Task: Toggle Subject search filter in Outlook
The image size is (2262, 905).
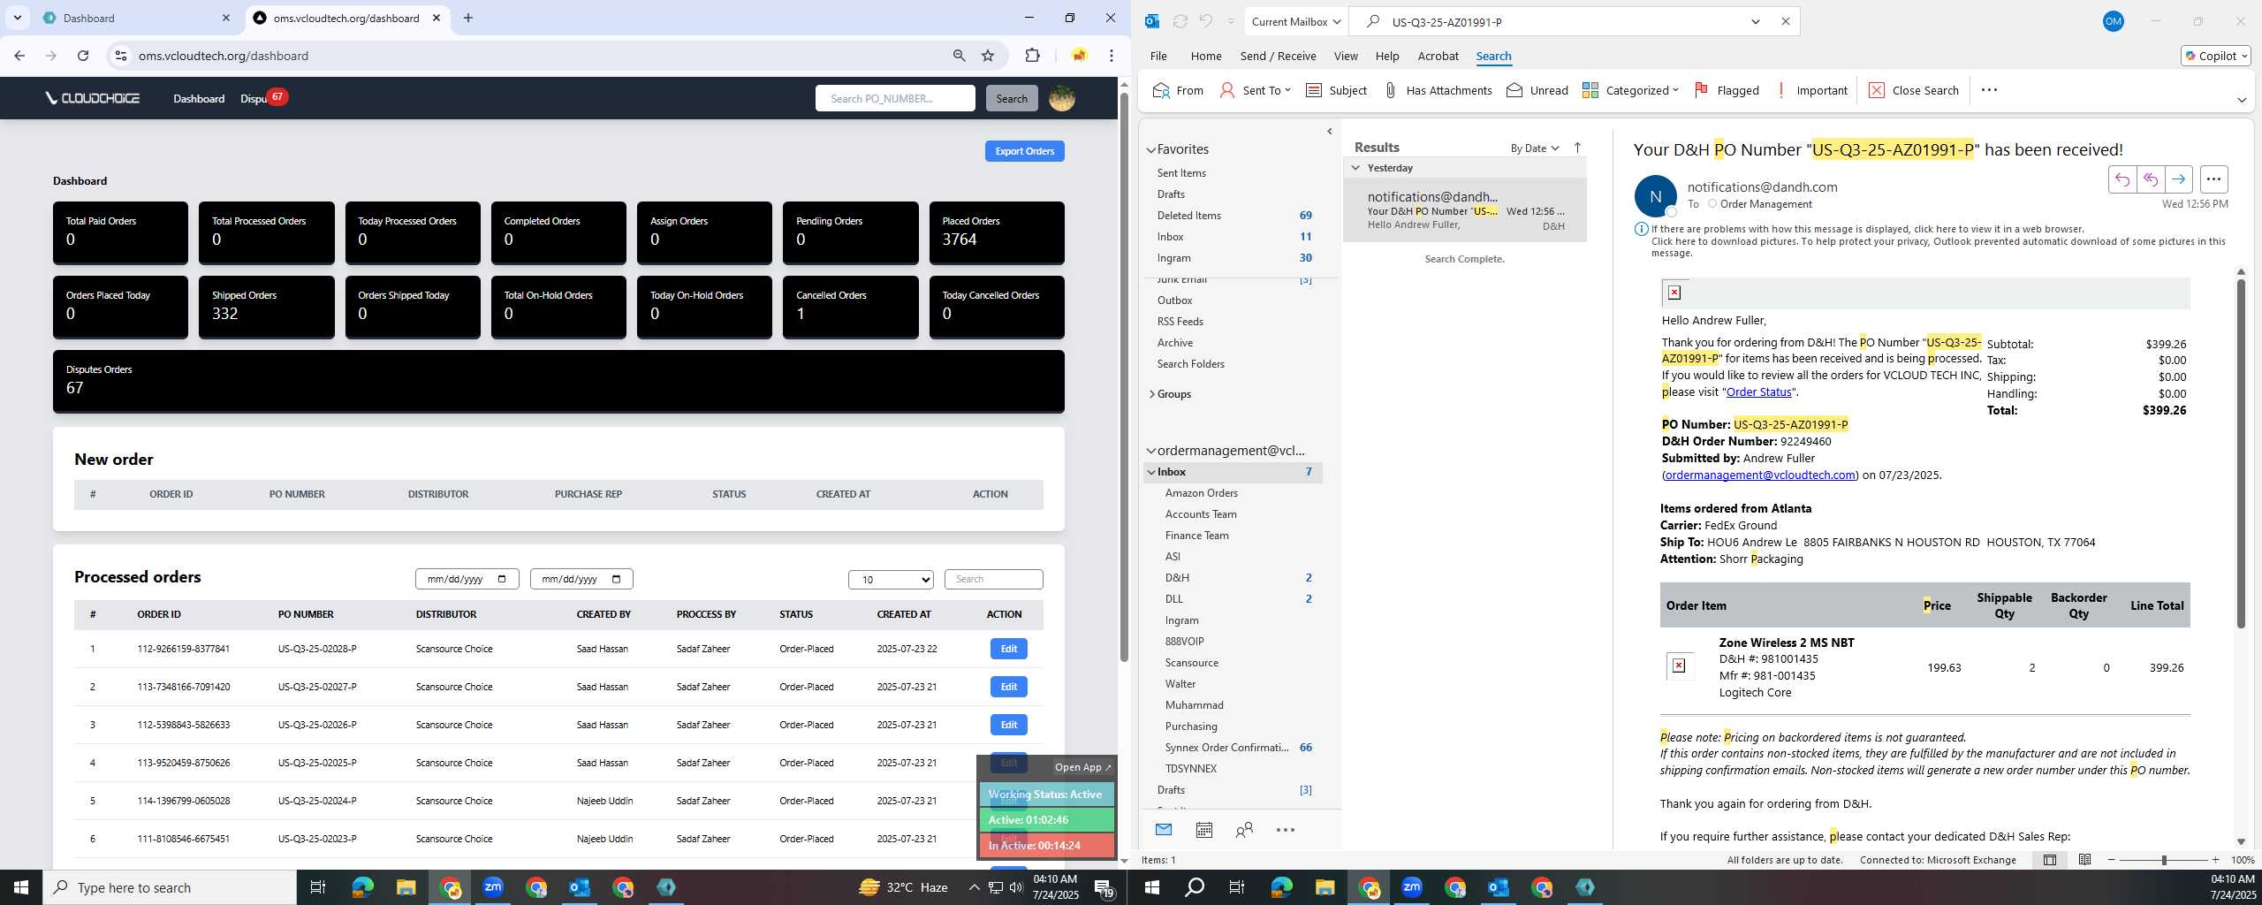Action: (1336, 90)
